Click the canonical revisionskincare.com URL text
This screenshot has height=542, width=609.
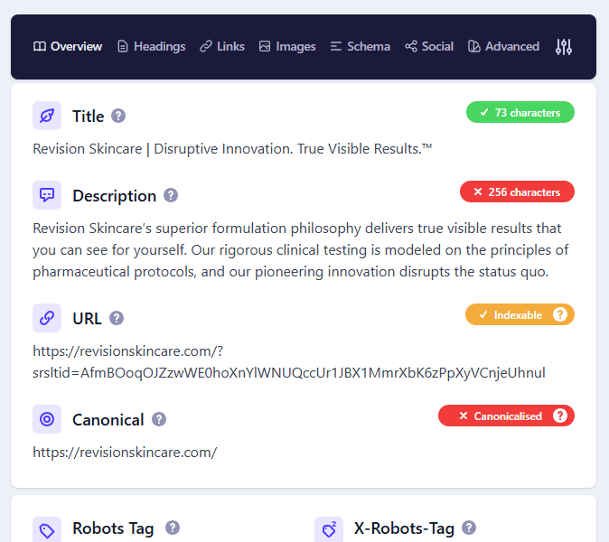click(x=125, y=453)
